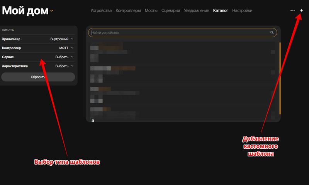Open the Настройки tab

pyautogui.click(x=242, y=10)
